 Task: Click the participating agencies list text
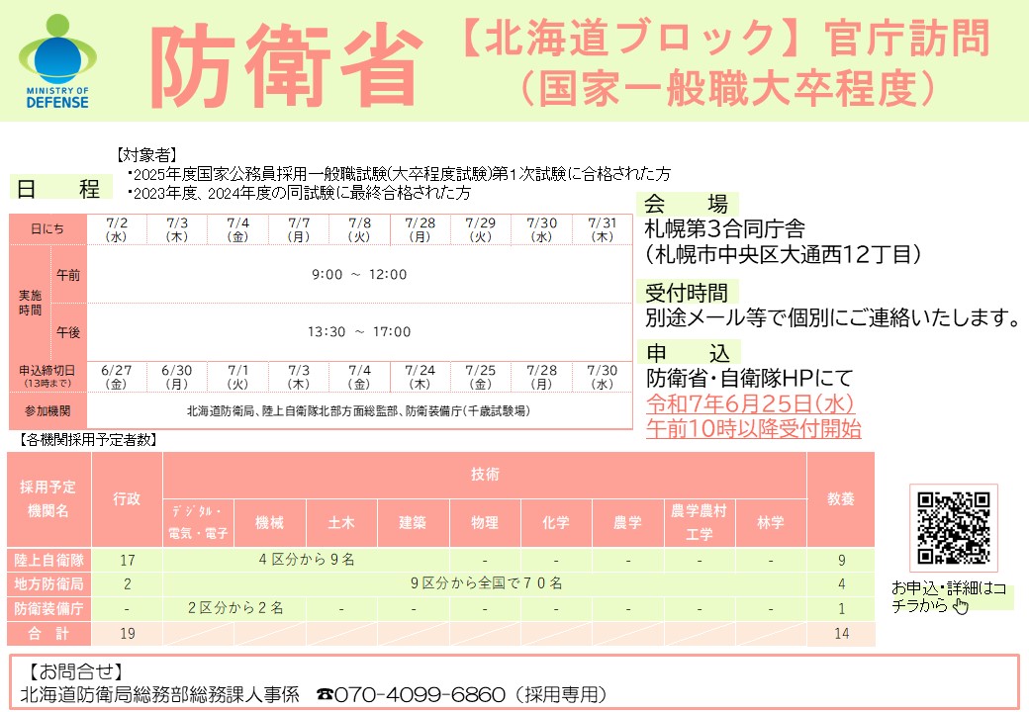[x=358, y=411]
